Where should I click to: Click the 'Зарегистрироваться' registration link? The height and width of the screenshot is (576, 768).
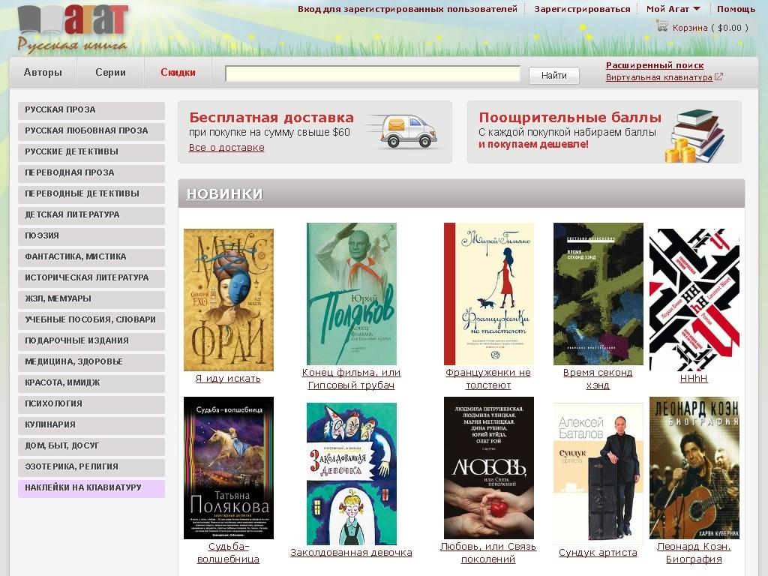point(581,9)
